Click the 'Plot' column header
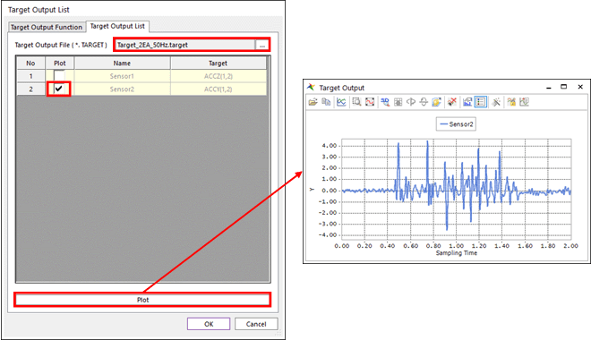This screenshot has height=340, width=591. tap(60, 64)
